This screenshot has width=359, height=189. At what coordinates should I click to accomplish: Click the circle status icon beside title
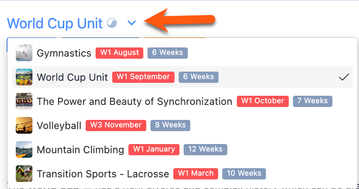(x=112, y=23)
